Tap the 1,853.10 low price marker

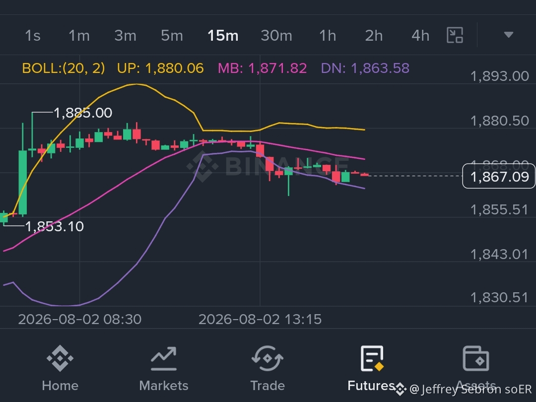click(x=55, y=226)
